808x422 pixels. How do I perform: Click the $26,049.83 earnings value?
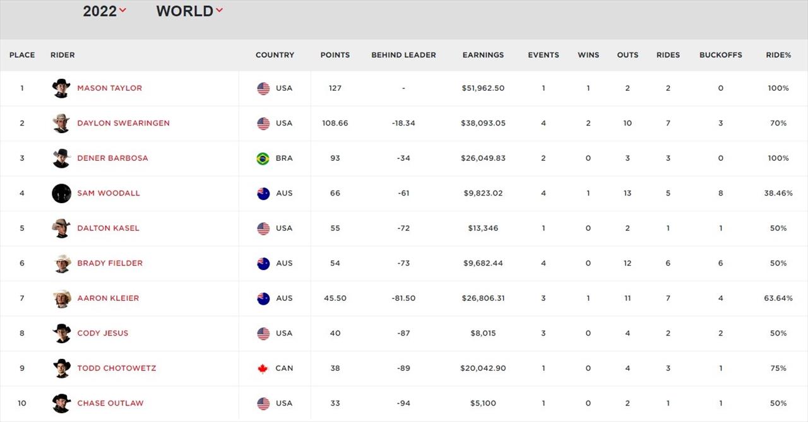pos(483,158)
